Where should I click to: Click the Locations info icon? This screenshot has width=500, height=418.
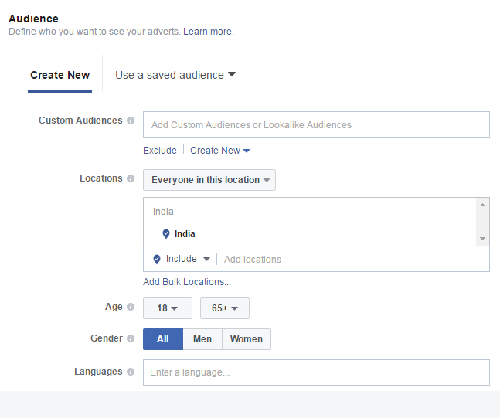[x=131, y=178]
